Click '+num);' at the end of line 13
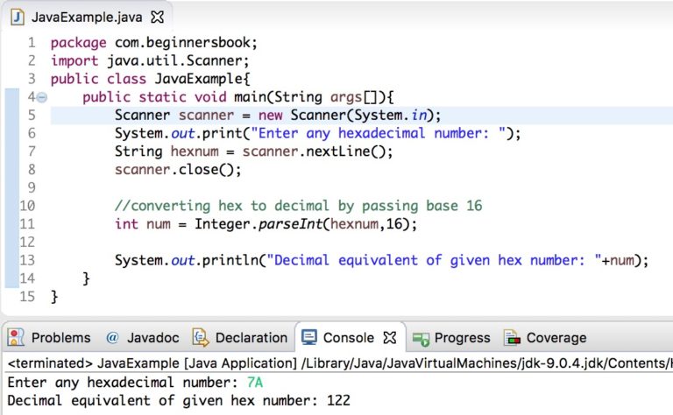This screenshot has width=673, height=415. (x=625, y=260)
